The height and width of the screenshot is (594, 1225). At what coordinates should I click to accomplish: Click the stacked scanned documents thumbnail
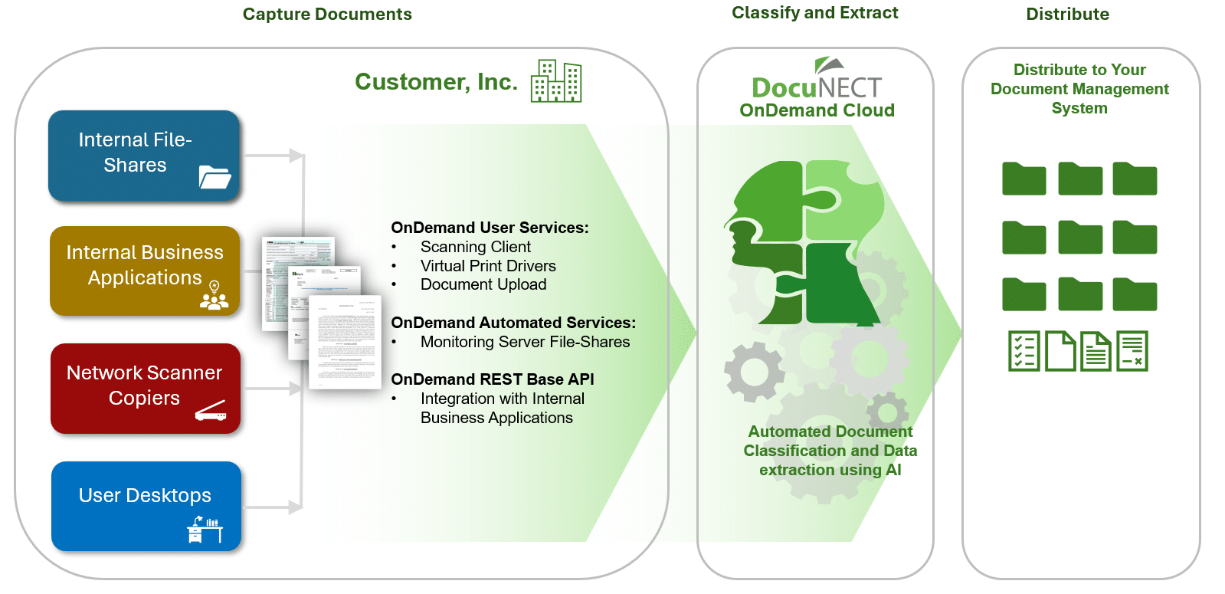322,312
